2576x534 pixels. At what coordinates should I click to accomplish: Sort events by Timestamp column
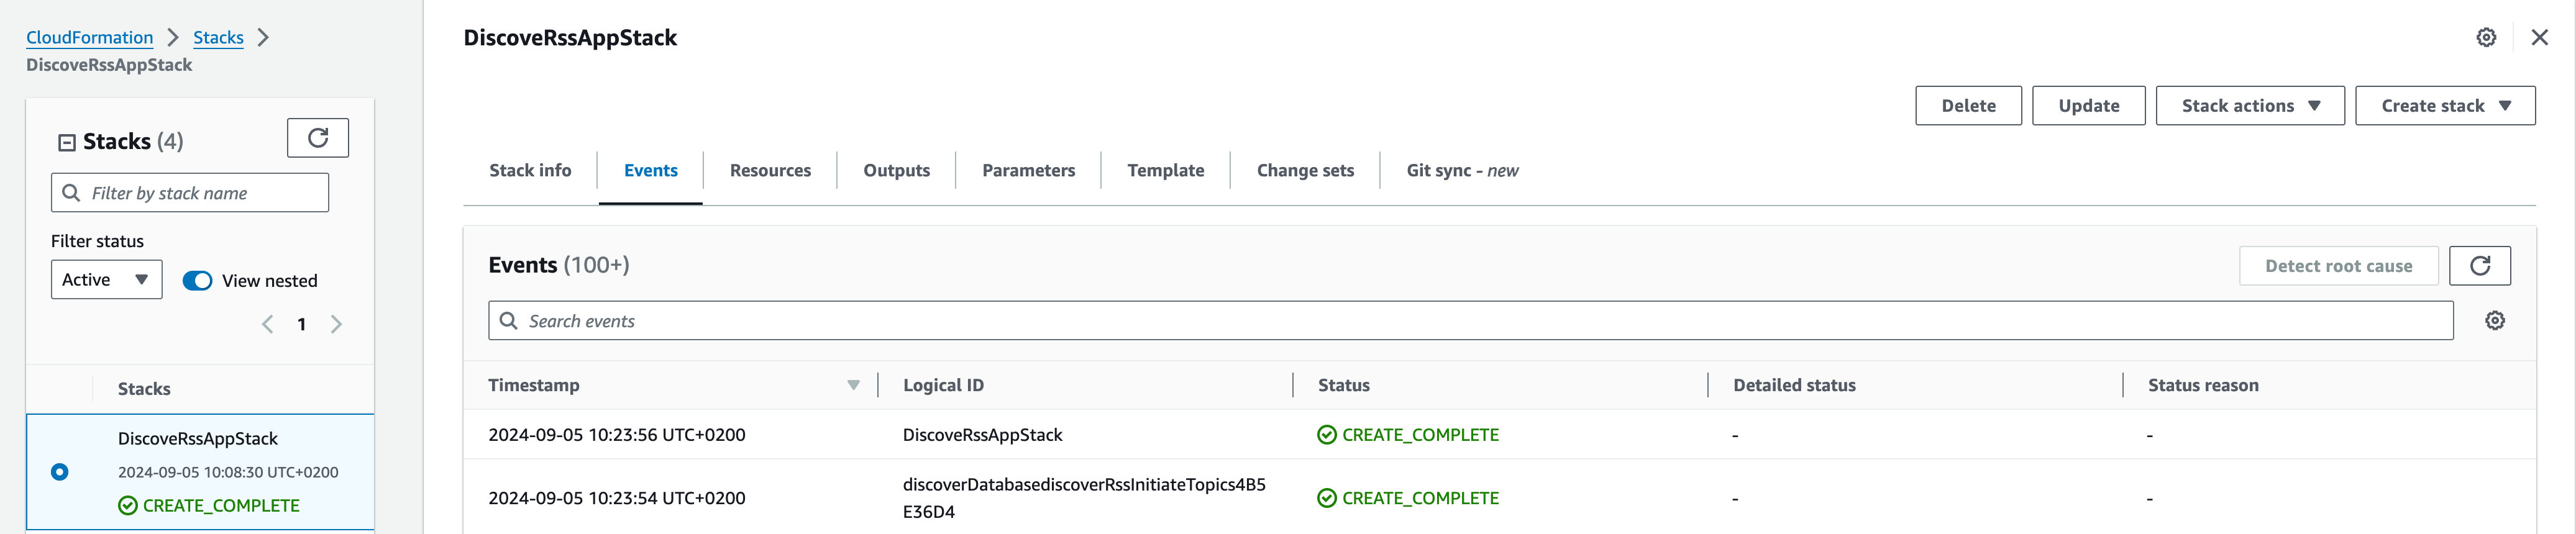click(x=853, y=385)
